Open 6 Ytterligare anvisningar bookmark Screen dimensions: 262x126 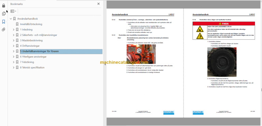[x=33, y=57]
